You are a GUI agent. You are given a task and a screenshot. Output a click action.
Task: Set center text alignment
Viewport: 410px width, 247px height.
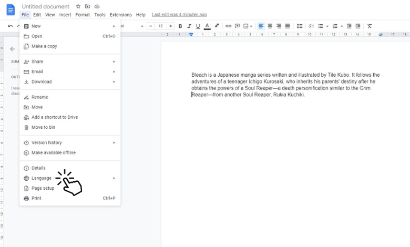click(270, 26)
